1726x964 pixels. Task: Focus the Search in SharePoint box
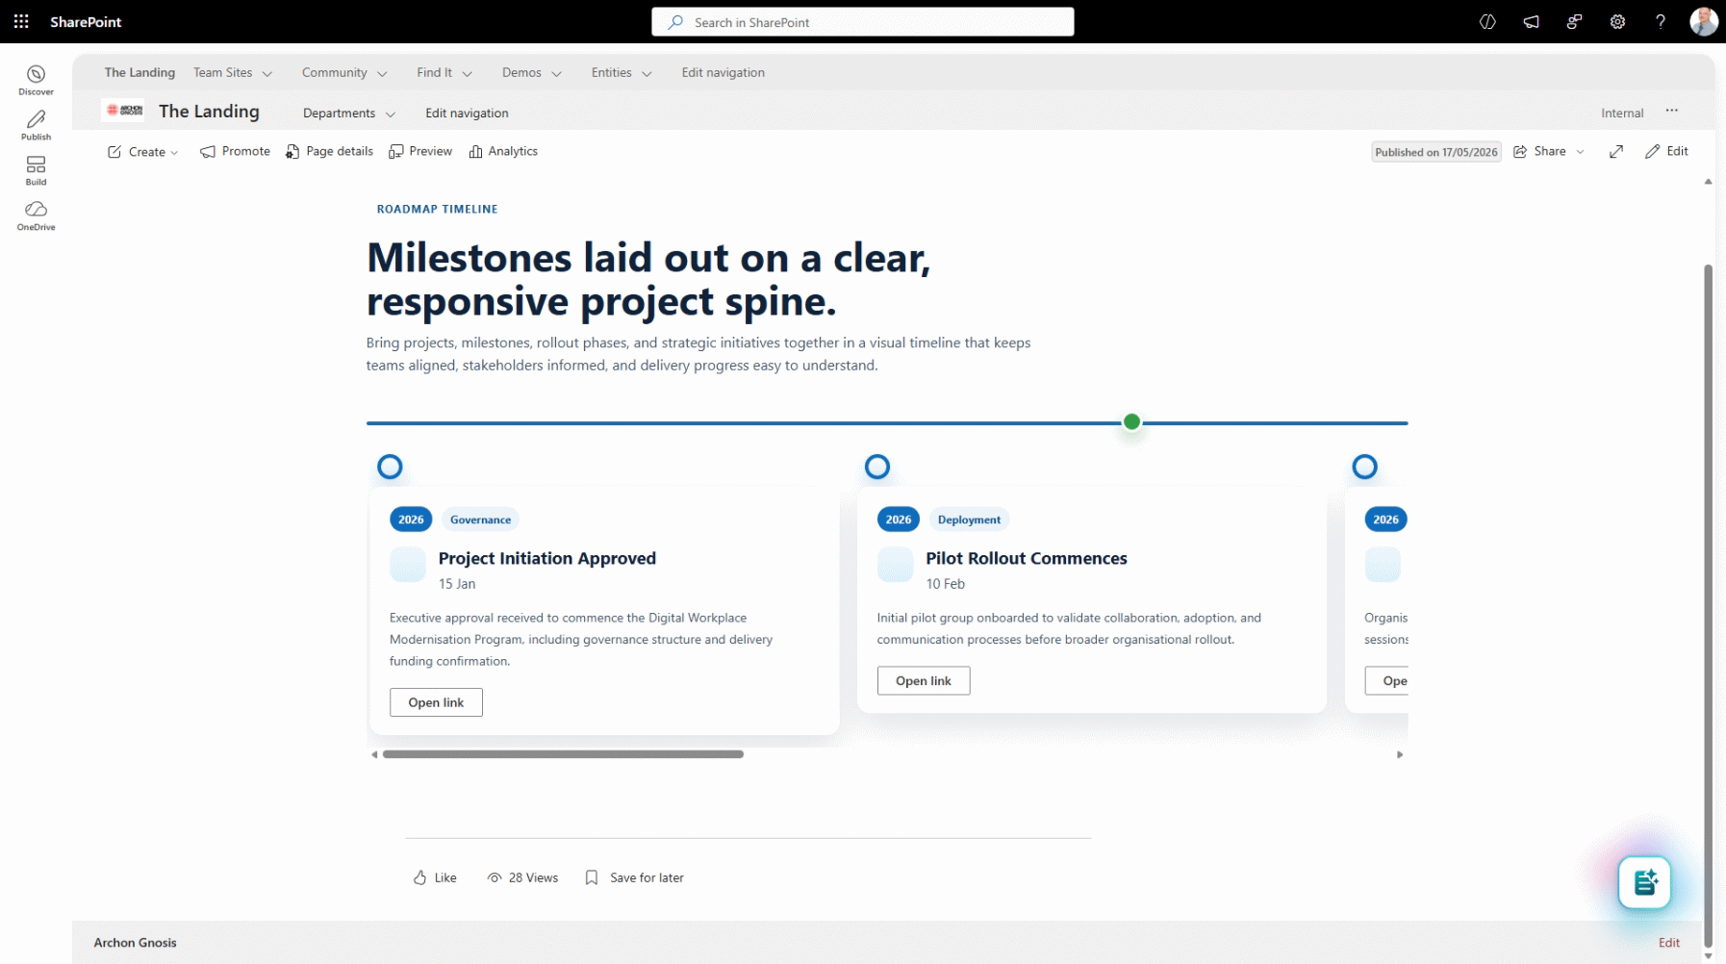(x=862, y=22)
